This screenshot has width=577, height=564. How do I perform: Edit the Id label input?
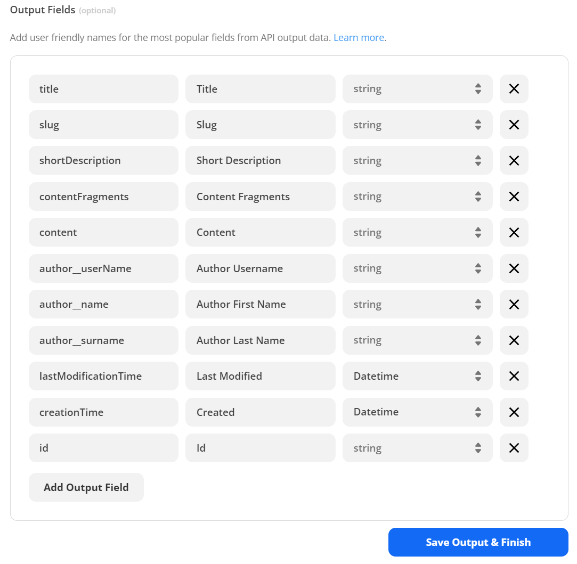tap(260, 448)
